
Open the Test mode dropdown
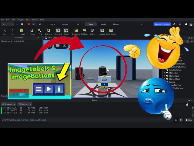click(7, 24)
